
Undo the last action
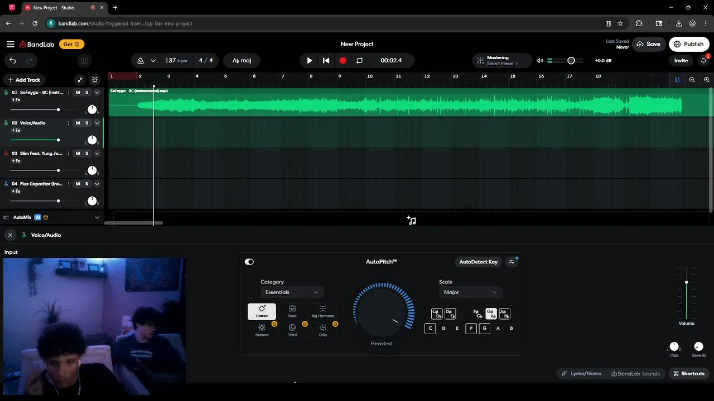(x=12, y=60)
